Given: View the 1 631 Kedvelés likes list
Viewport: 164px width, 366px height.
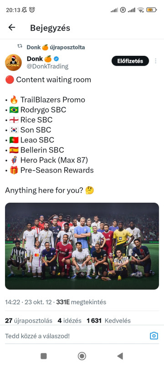Looking at the screenshot, I should coord(108,321).
